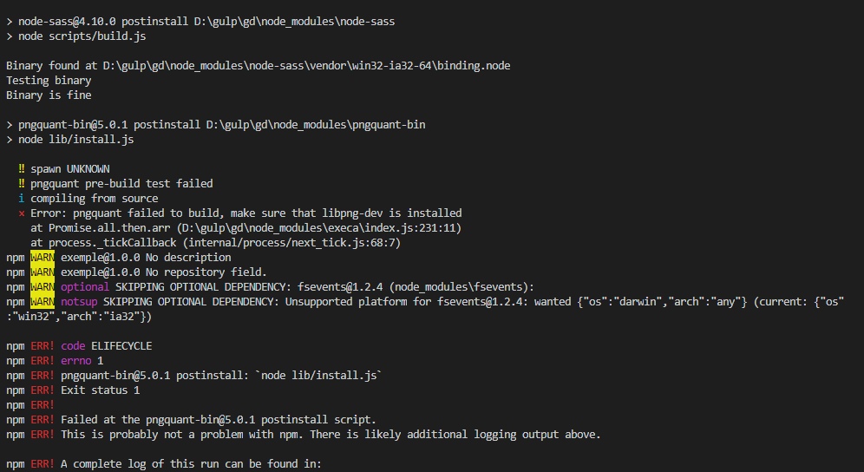
Task: Click the WARN badge before "notsup"
Action: (42, 301)
